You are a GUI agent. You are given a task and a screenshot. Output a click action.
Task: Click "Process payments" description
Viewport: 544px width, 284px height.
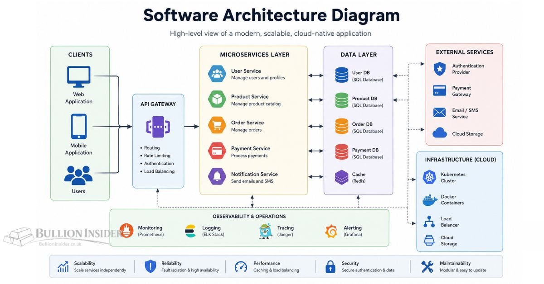pyautogui.click(x=249, y=156)
